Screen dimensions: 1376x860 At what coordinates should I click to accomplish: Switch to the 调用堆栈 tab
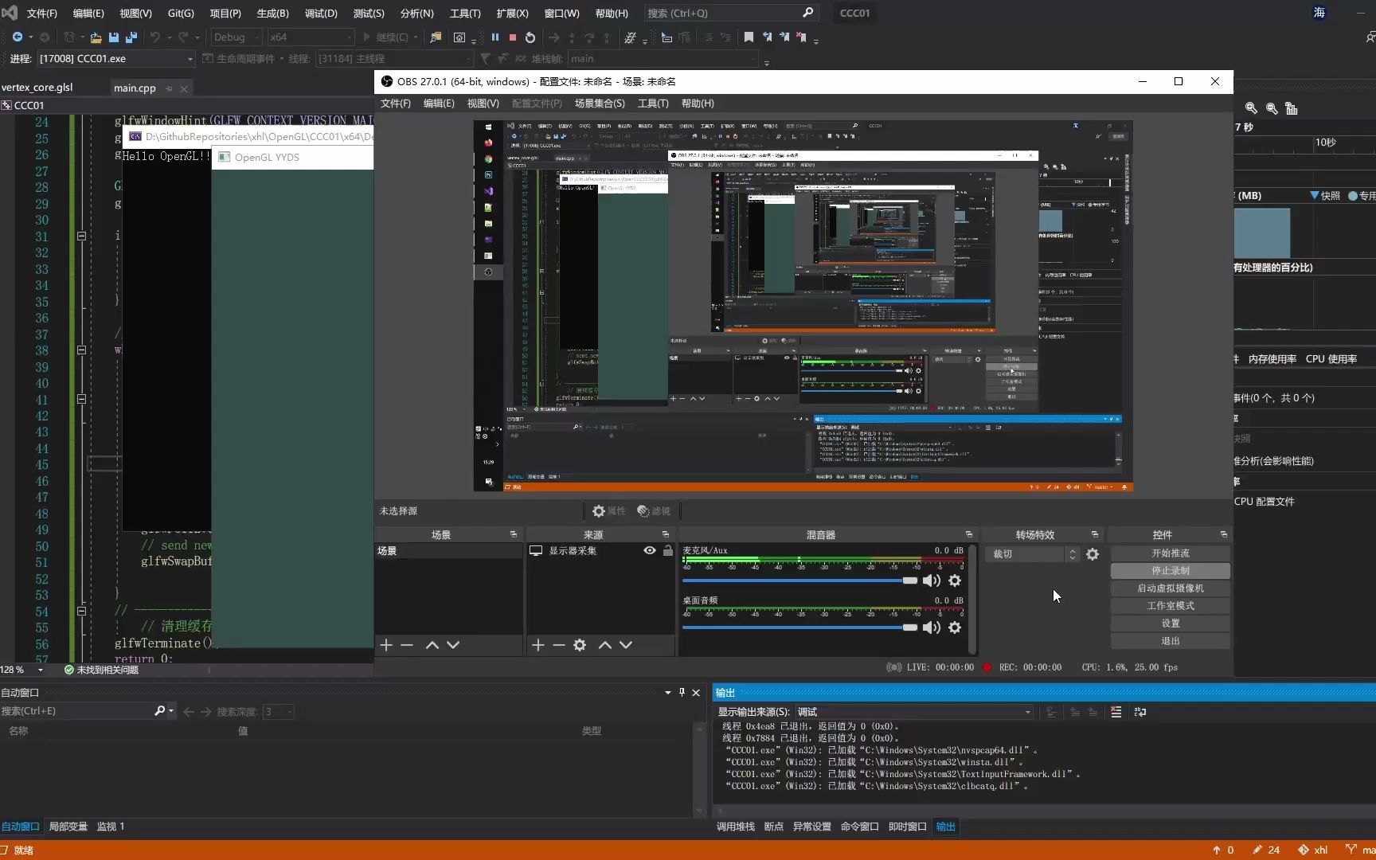735,827
